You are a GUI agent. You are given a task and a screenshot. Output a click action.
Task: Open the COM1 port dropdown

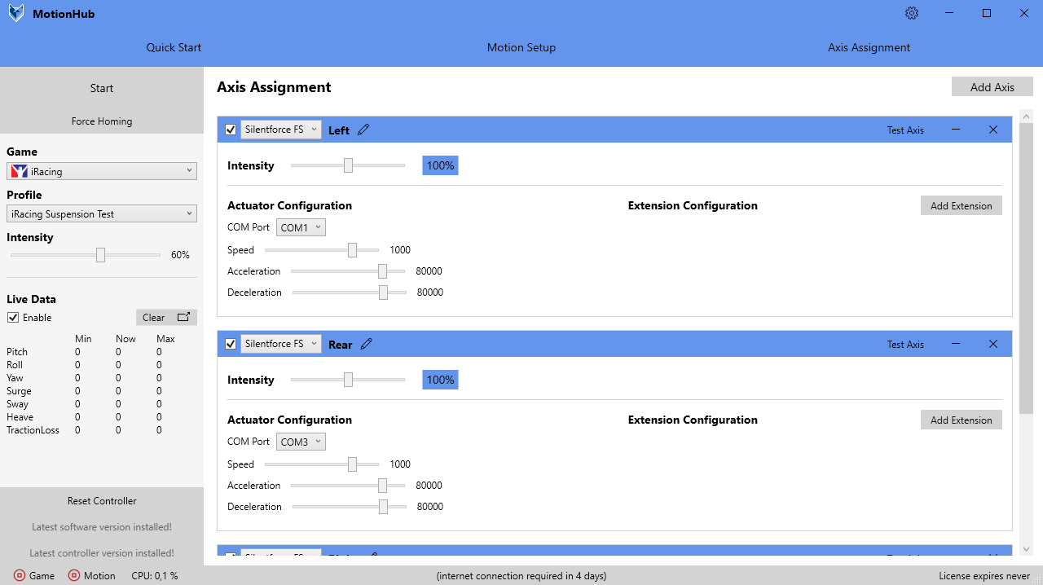pos(301,227)
